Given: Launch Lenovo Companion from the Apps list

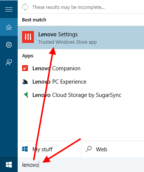Looking at the screenshot, I should pos(81,68).
